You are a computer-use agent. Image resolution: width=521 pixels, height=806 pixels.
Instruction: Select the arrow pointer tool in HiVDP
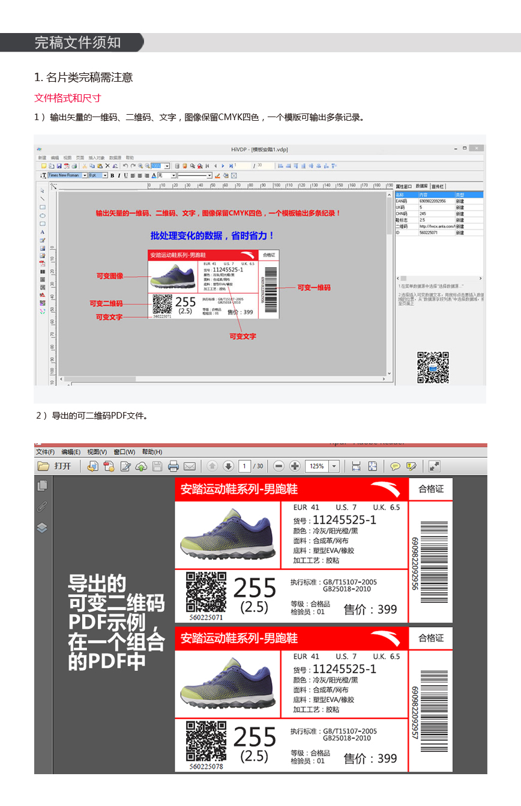[43, 191]
